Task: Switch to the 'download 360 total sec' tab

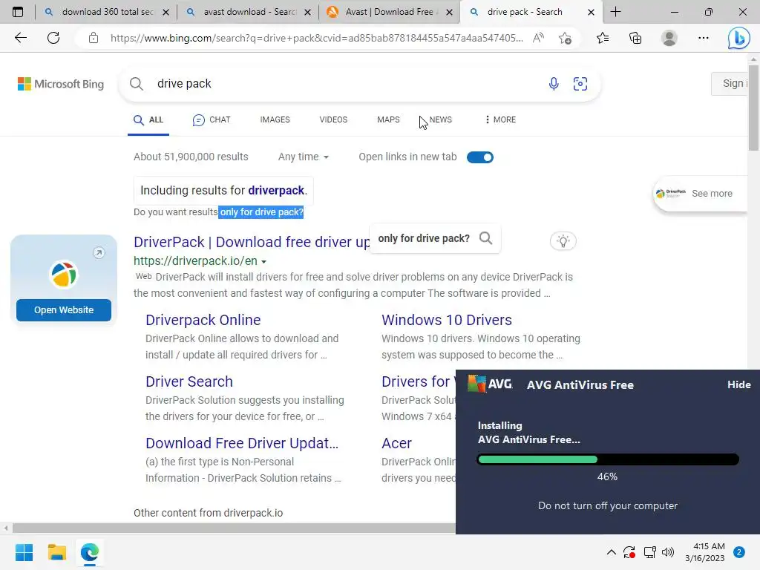Action: pos(107,12)
